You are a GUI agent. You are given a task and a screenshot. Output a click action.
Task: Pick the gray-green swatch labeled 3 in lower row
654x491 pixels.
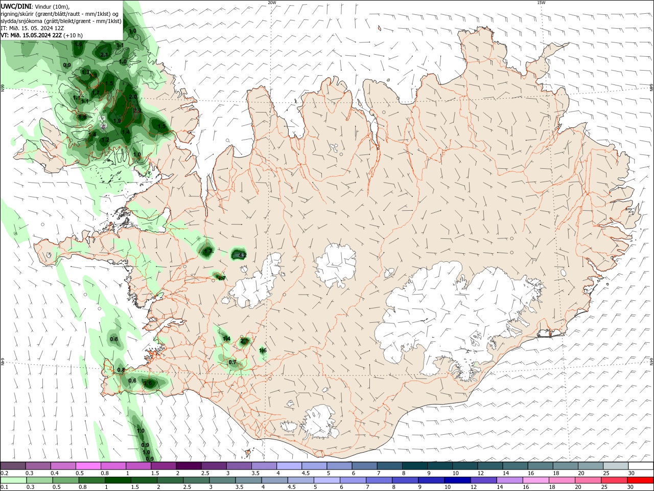point(222,480)
